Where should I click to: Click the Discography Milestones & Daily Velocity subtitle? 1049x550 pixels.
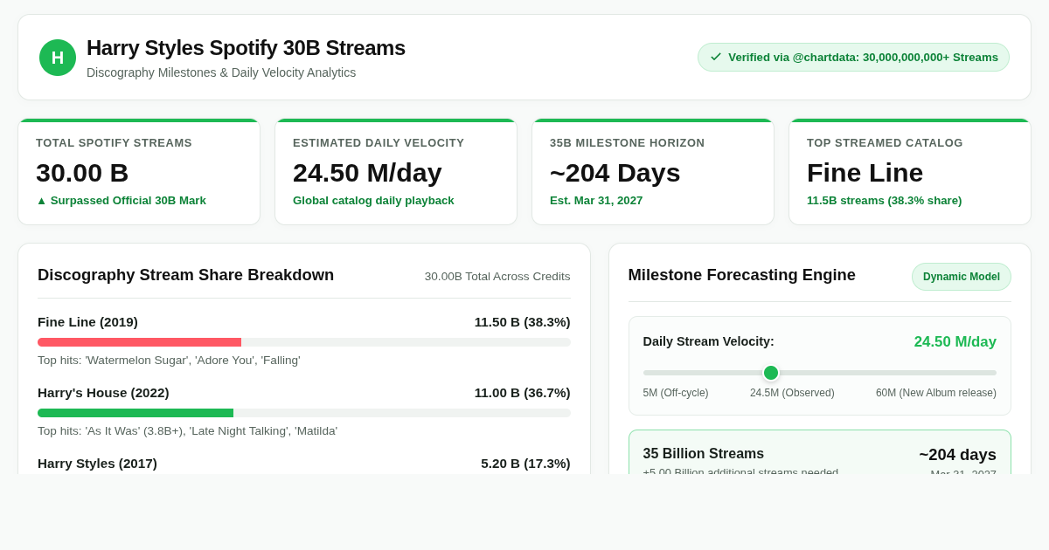(x=221, y=72)
